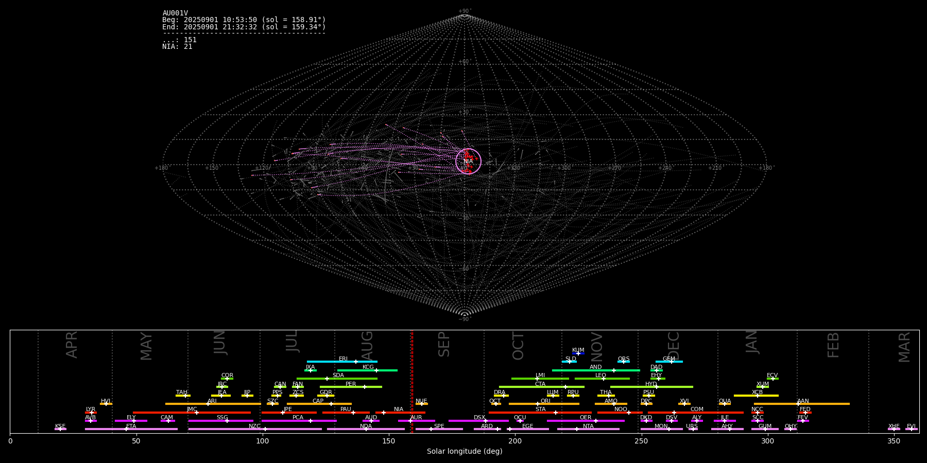Click the QUA shower label
Image resolution: width=927 pixels, height=463 pixels.
click(725, 401)
